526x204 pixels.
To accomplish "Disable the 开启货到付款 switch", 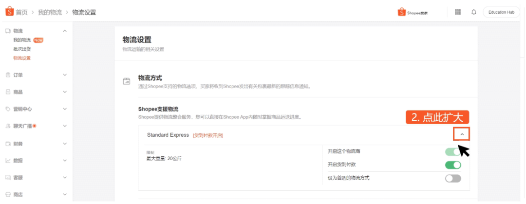I will 453,165.
